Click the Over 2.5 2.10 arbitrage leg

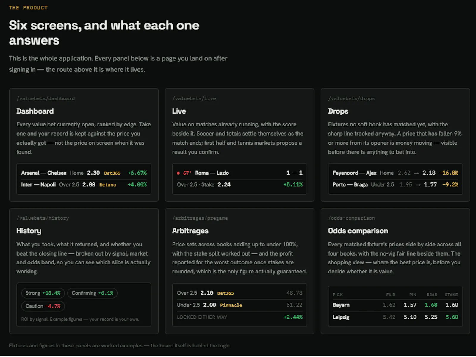coord(239,293)
